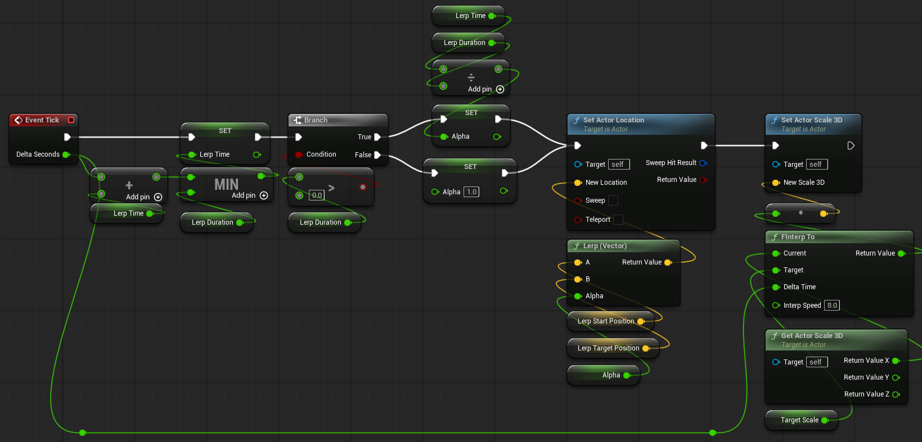Click the red delegate pin on Event Tick
This screenshot has height=442, width=922.
[71, 120]
